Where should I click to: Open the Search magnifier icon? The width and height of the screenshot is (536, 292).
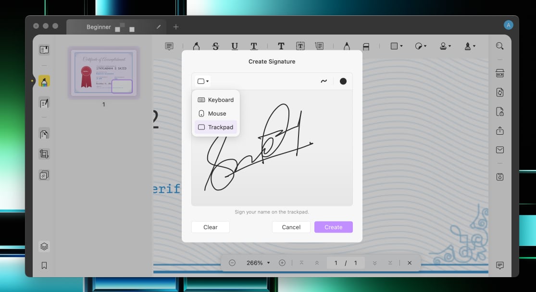coord(500,46)
